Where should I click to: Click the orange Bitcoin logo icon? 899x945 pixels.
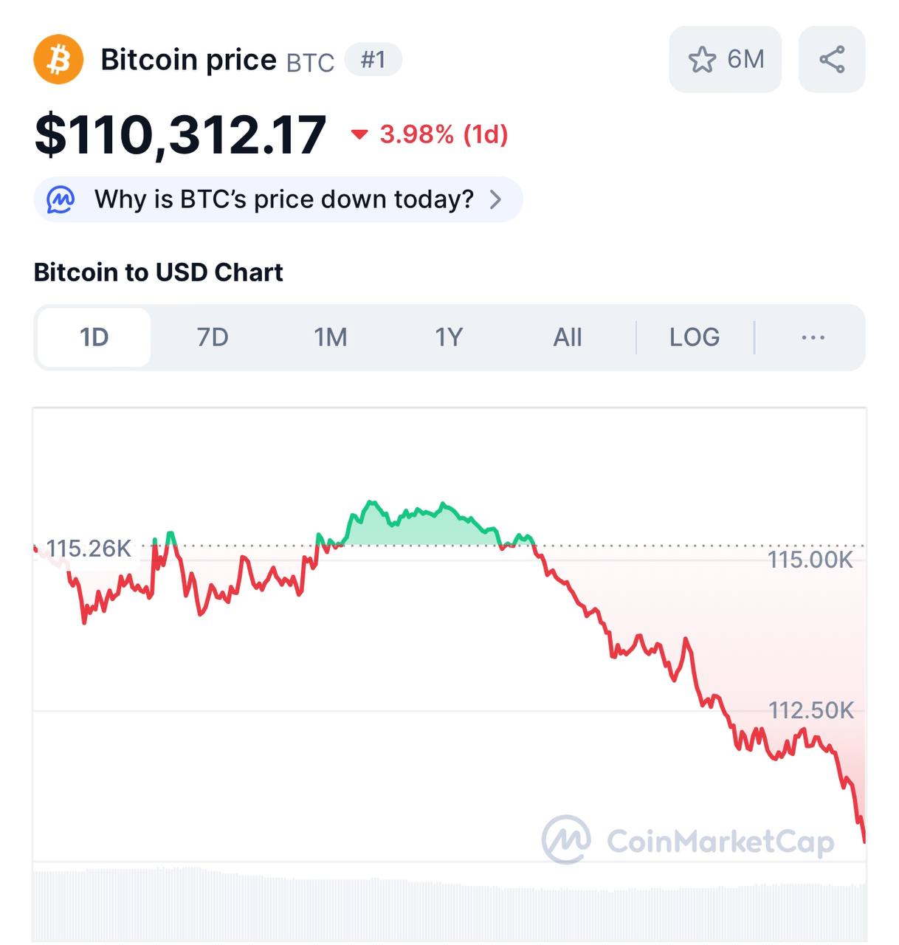point(58,59)
